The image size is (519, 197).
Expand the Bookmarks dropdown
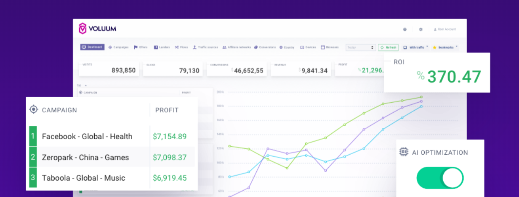445,47
